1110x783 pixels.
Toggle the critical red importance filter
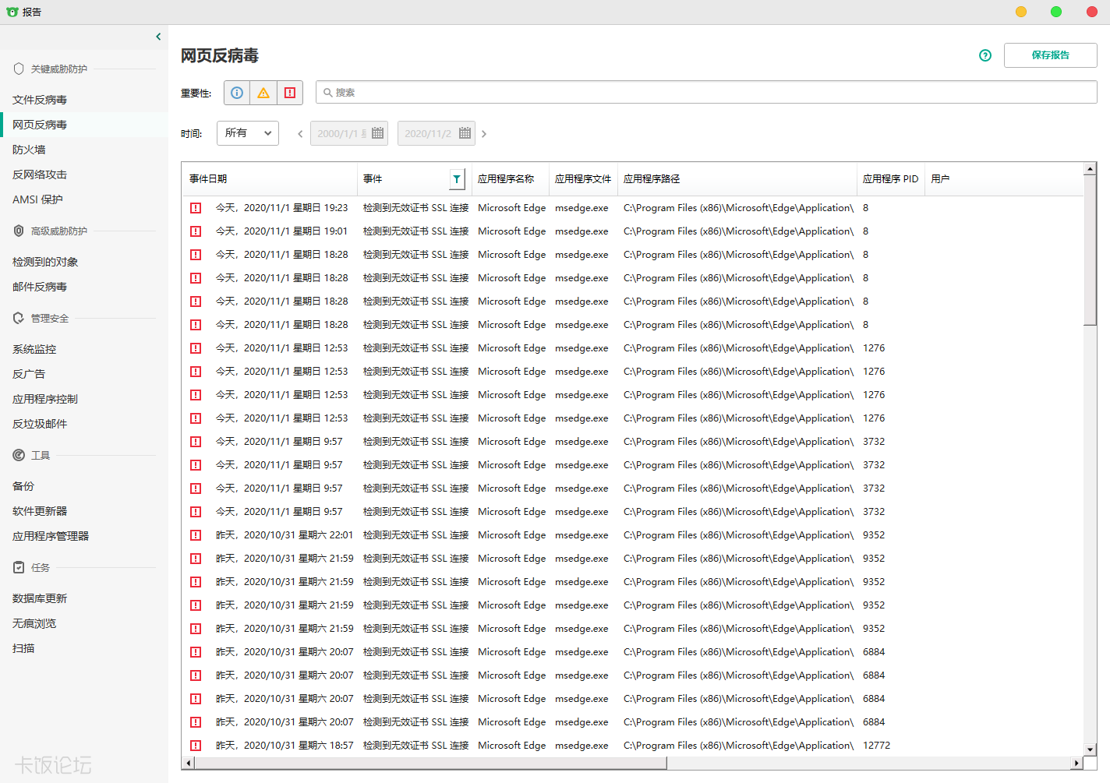(290, 93)
